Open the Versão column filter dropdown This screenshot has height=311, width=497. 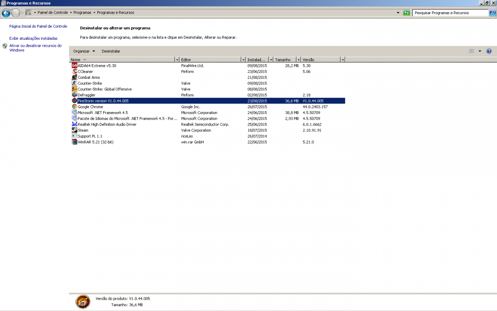343,60
